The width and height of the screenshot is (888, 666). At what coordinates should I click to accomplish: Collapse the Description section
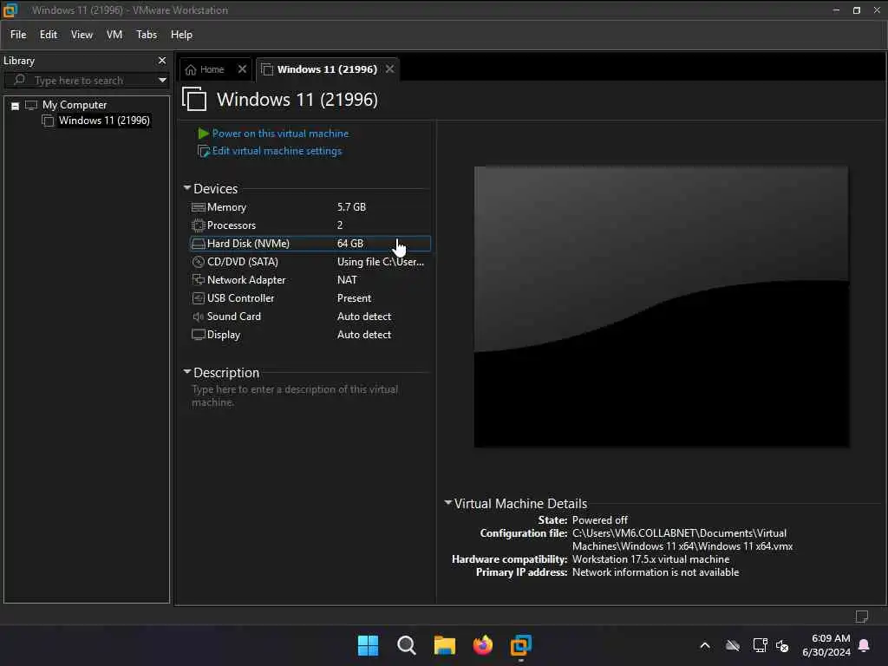coord(187,371)
